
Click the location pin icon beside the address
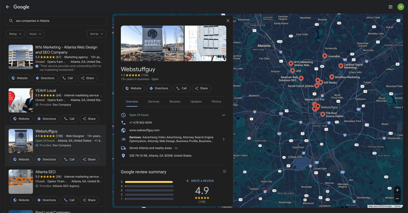click(x=123, y=156)
